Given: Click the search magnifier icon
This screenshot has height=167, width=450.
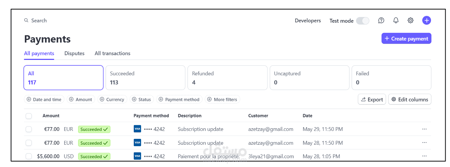Looking at the screenshot, I should click(x=26, y=20).
